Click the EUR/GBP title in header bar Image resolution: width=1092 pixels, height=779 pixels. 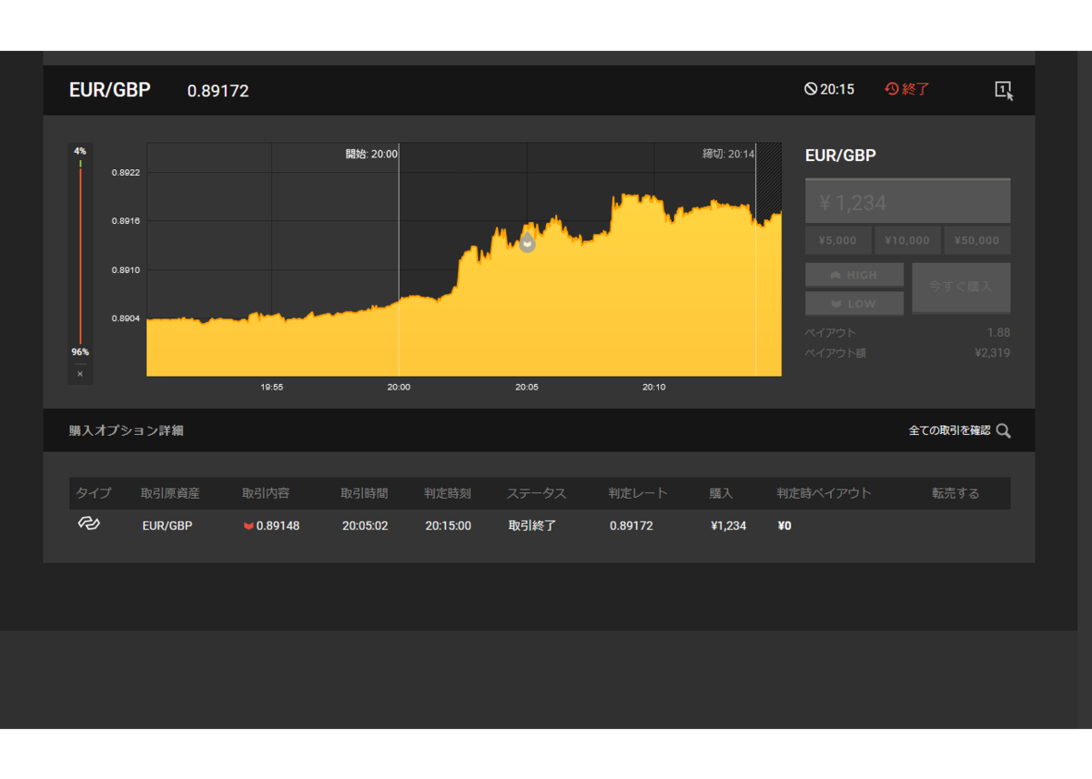tap(110, 90)
